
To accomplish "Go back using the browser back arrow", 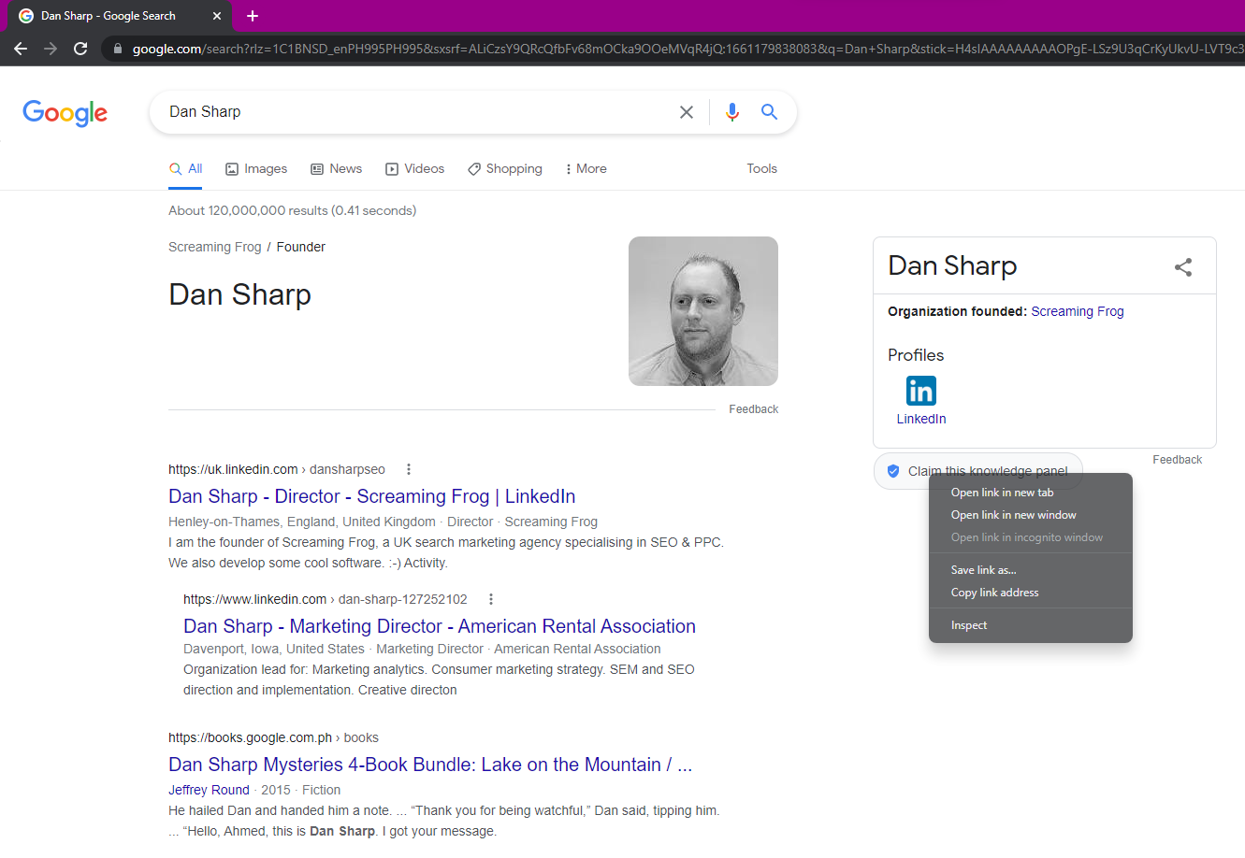I will pyautogui.click(x=21, y=49).
